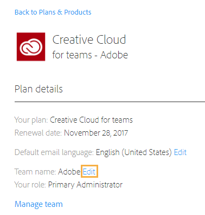
Task: Edit the default email language
Action: (x=180, y=152)
